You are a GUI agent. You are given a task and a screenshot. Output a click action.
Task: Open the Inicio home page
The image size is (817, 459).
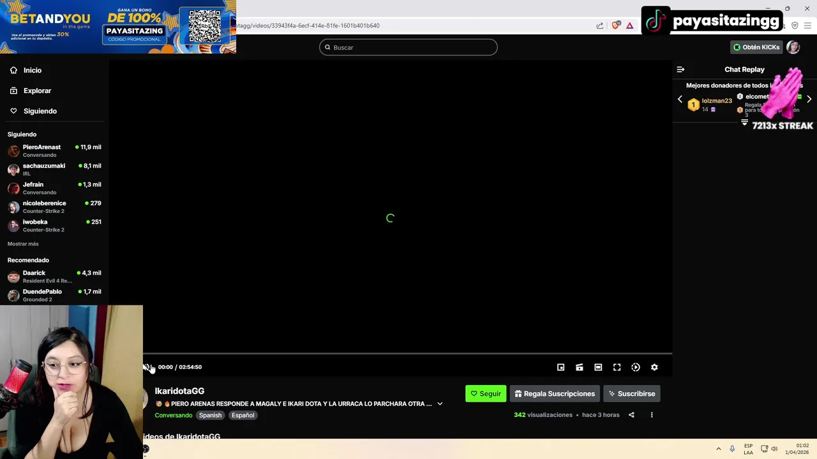[26, 70]
